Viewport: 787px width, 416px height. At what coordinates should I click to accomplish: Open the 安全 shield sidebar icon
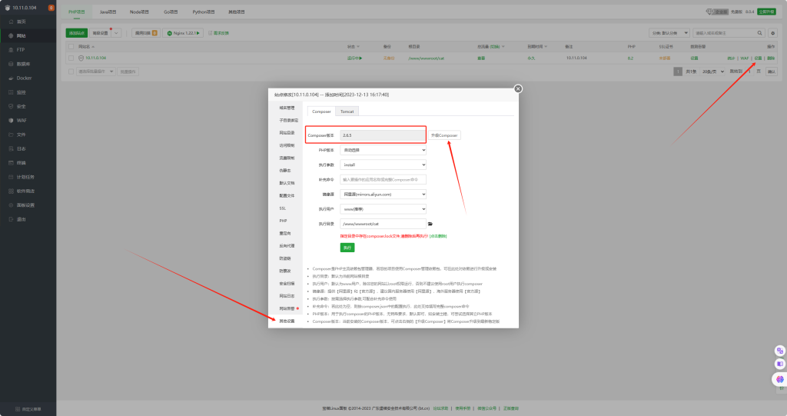[11, 107]
